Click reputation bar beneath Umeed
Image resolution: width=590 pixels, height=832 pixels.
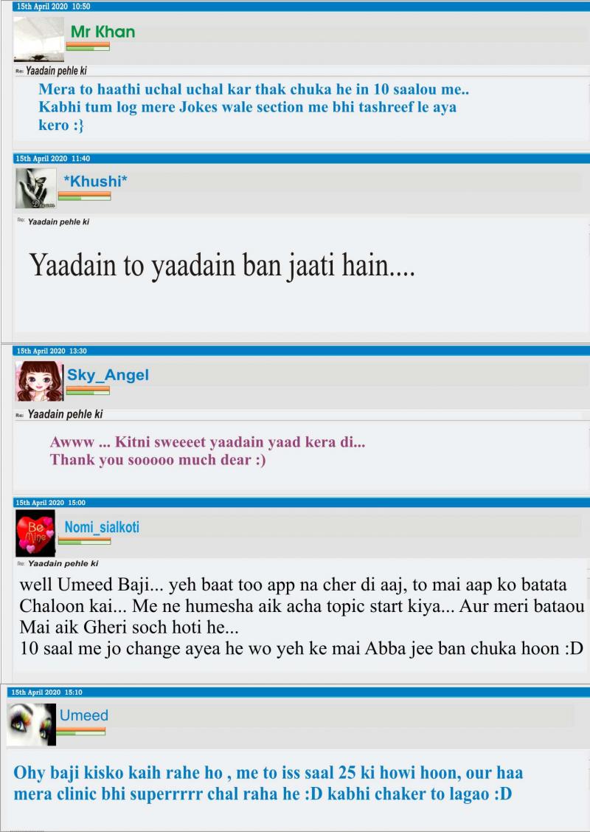[x=80, y=731]
